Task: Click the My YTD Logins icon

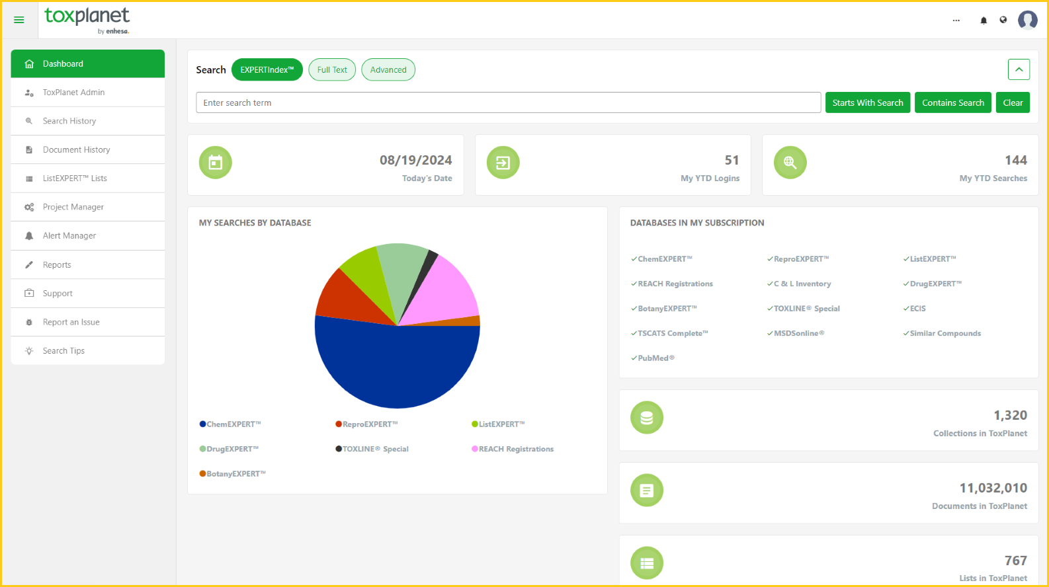Action: tap(503, 163)
